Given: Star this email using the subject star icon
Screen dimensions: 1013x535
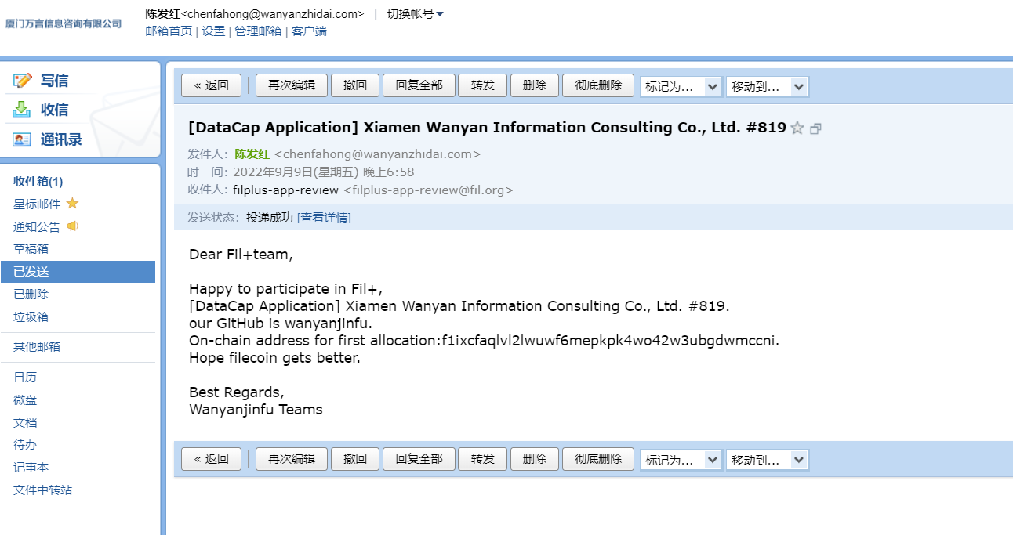Looking at the screenshot, I should click(x=799, y=128).
